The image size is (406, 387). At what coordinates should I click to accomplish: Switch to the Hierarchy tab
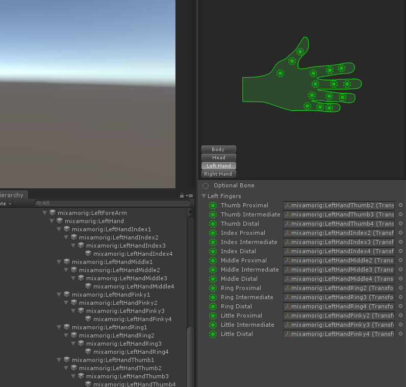(13, 195)
